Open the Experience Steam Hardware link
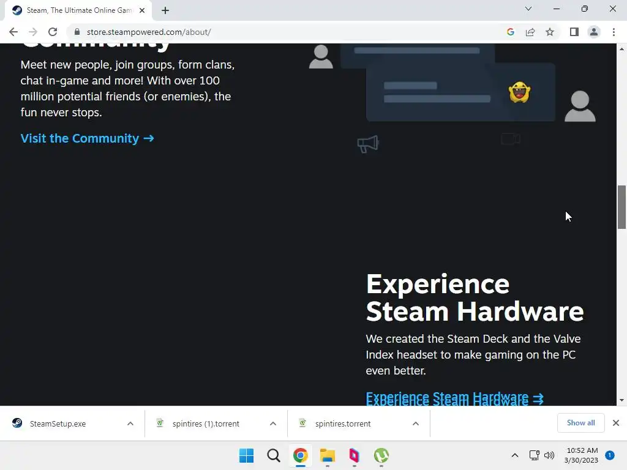 (x=455, y=398)
